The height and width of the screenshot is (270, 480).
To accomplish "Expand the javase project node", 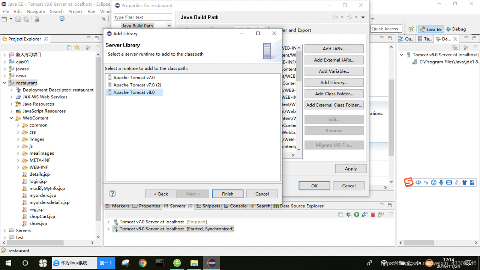I will click(5, 69).
